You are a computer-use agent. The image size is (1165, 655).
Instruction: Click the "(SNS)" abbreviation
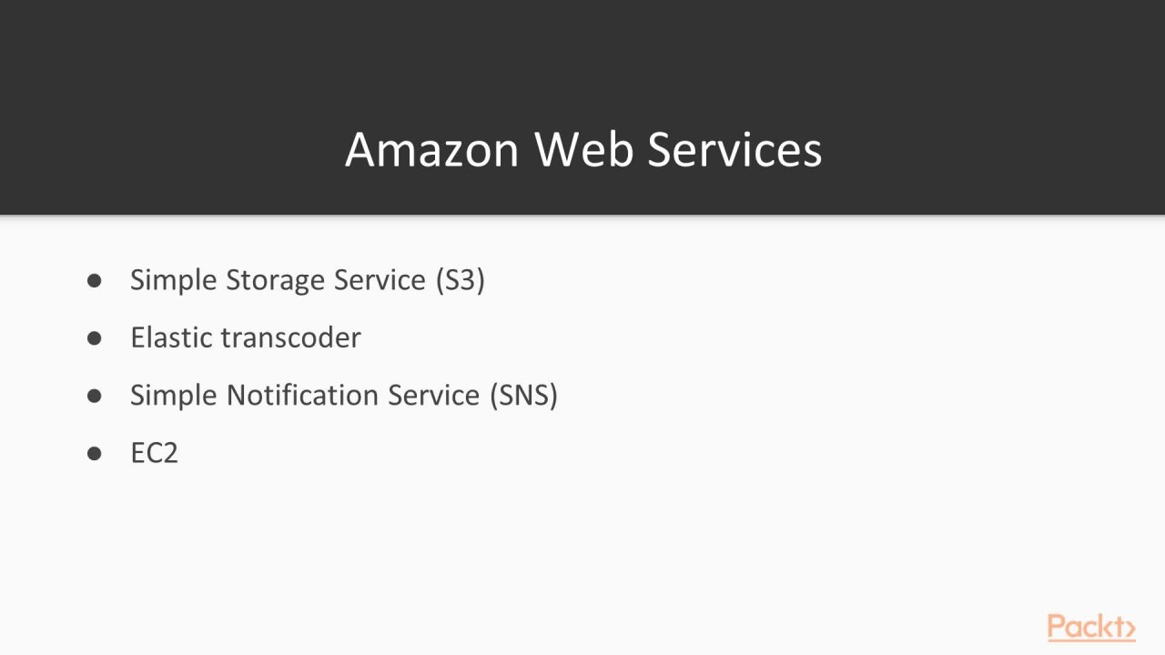tap(523, 395)
